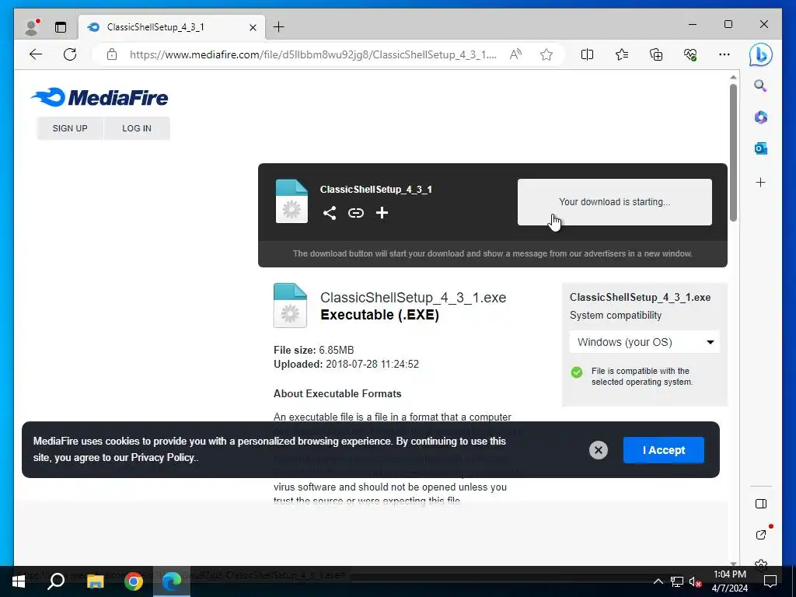Open Microsoft 365 in the sidebar
This screenshot has height=597, width=796.
point(760,117)
